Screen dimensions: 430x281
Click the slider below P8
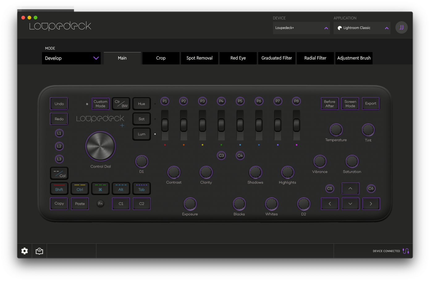tap(297, 125)
